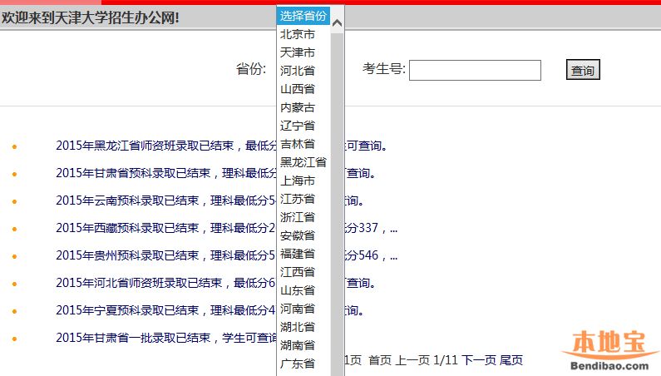This screenshot has height=376, width=661.
Task: Open the 2015年云南预科录取已结束 notice
Action: pyautogui.click(x=165, y=200)
